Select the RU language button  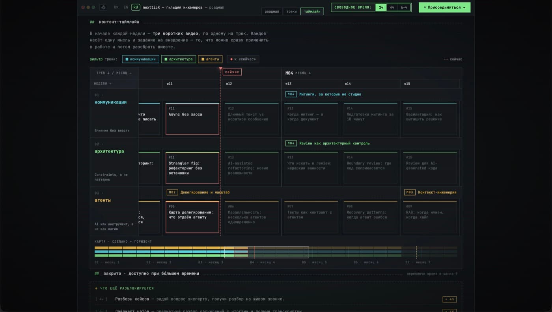136,7
